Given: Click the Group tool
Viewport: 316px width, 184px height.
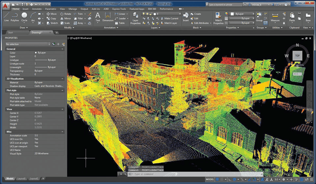Looking at the screenshot, I should click(259, 17).
